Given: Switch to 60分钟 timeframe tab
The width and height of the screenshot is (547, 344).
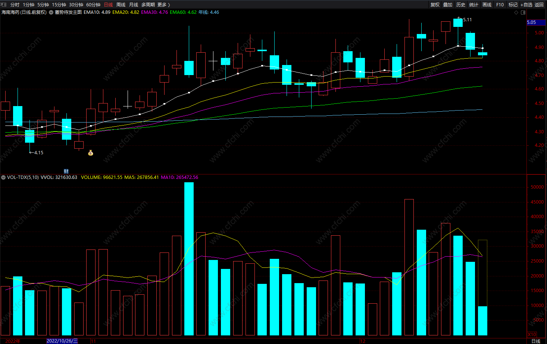Looking at the screenshot, I should coord(93,4).
